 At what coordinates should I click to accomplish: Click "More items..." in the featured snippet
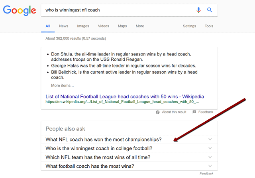click(x=62, y=85)
